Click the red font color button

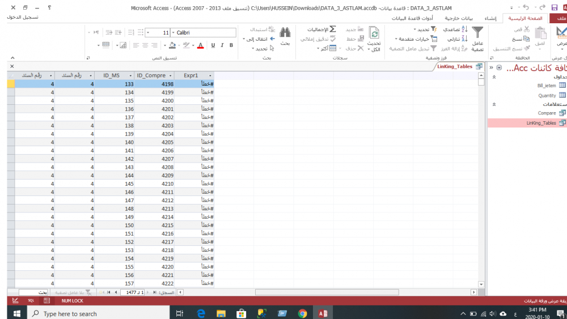click(200, 45)
